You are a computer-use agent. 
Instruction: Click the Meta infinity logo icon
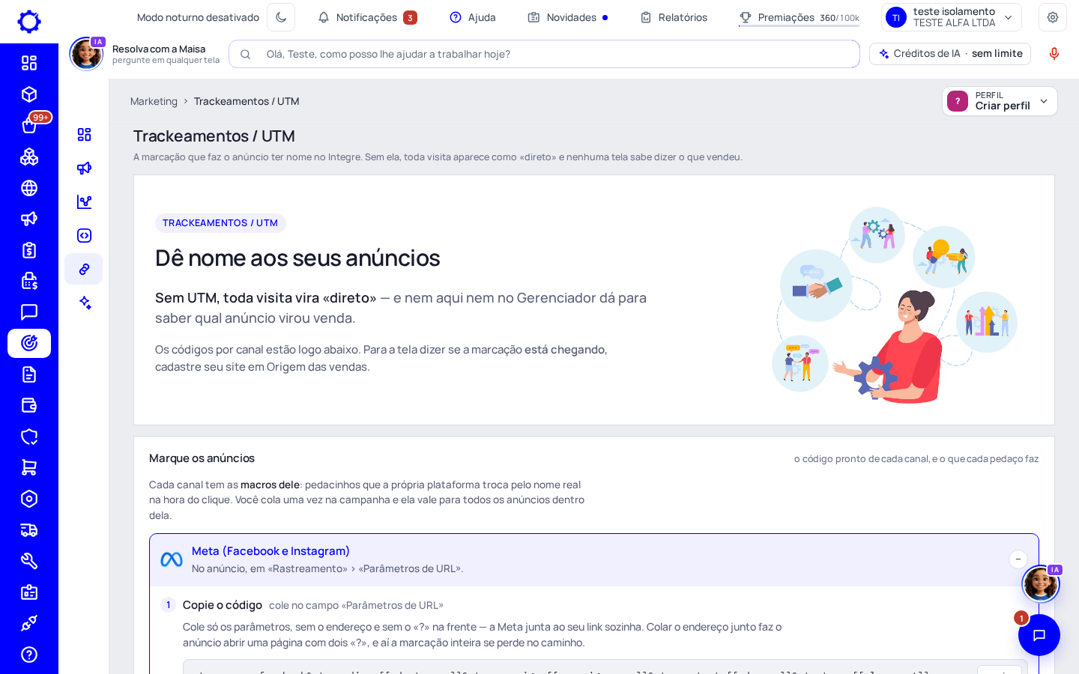pos(172,559)
